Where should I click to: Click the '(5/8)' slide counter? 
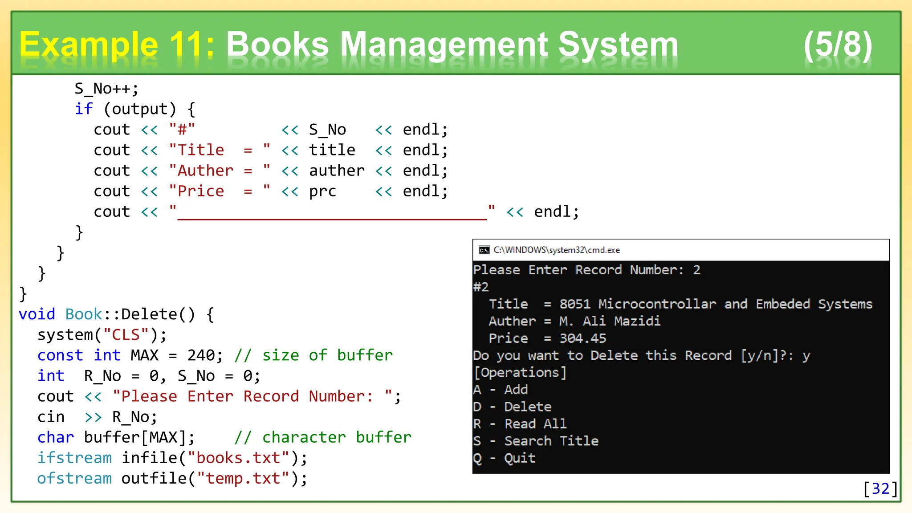[x=838, y=45]
